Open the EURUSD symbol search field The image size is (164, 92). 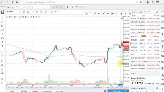coord(10,12)
